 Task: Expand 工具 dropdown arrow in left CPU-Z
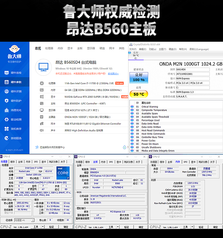(43, 227)
